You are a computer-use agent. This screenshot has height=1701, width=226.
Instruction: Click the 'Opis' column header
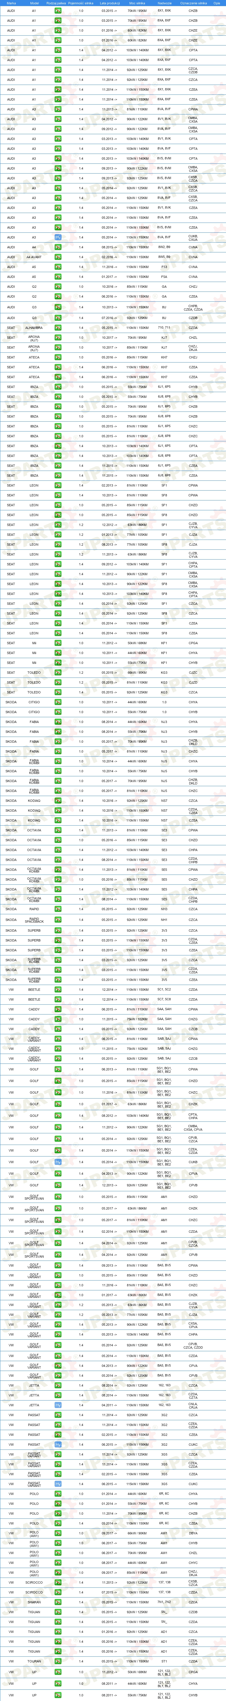[x=216, y=3]
